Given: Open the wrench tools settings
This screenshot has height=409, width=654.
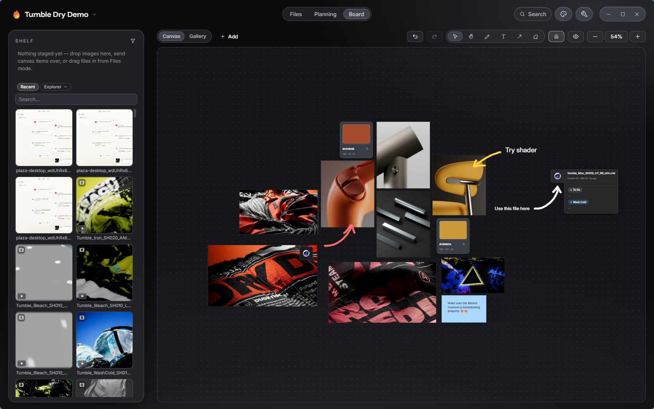Looking at the screenshot, I should pos(584,14).
